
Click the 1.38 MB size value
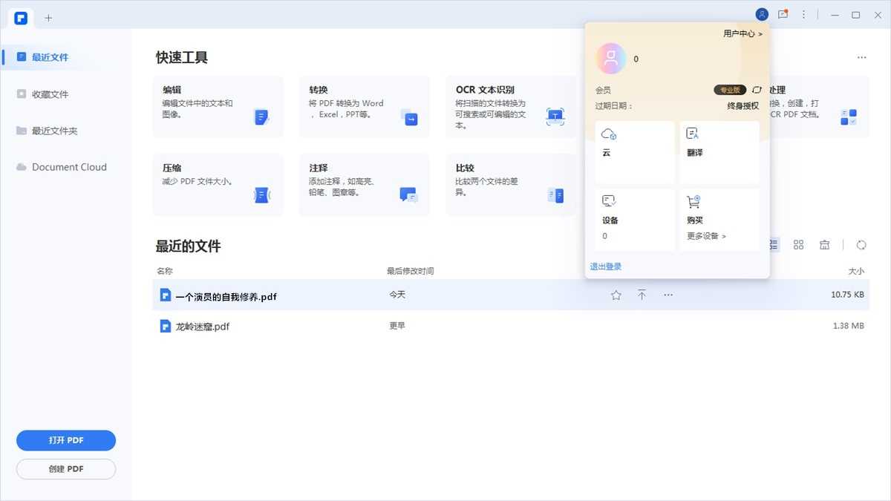(849, 326)
